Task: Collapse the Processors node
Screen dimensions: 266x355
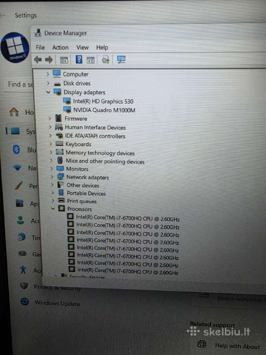Action: tap(53, 209)
